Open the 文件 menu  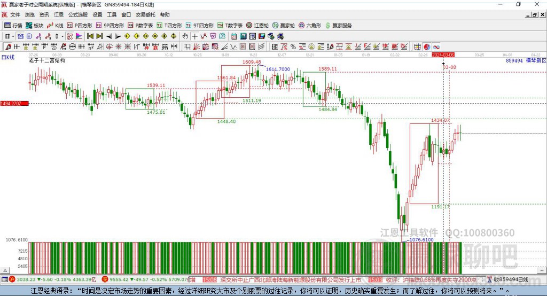(x=15, y=14)
